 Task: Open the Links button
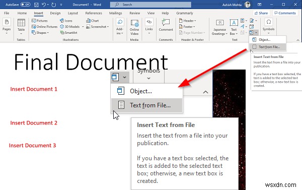point(149,27)
